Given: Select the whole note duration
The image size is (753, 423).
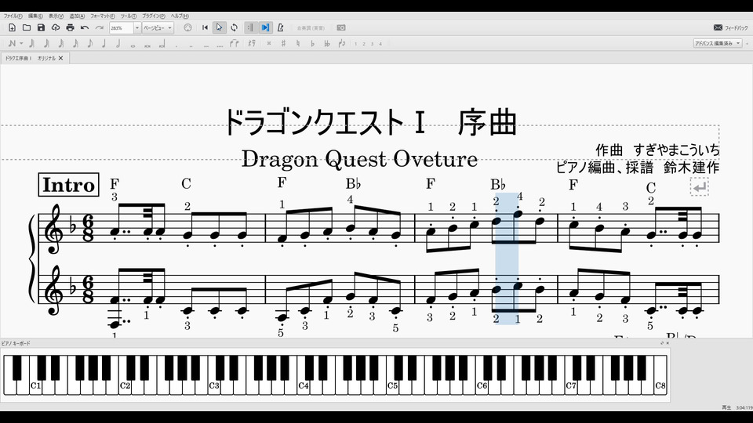Looking at the screenshot, I should (133, 45).
